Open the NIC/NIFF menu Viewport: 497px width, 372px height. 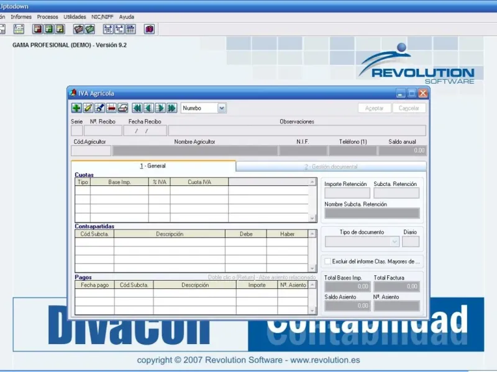102,17
